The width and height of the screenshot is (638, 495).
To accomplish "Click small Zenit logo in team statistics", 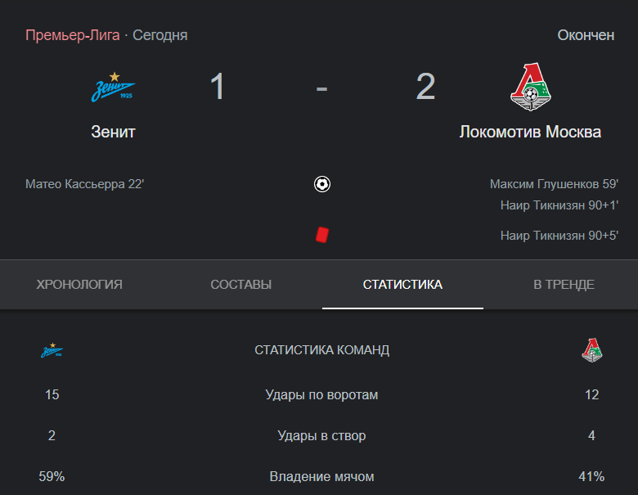I will tap(52, 350).
